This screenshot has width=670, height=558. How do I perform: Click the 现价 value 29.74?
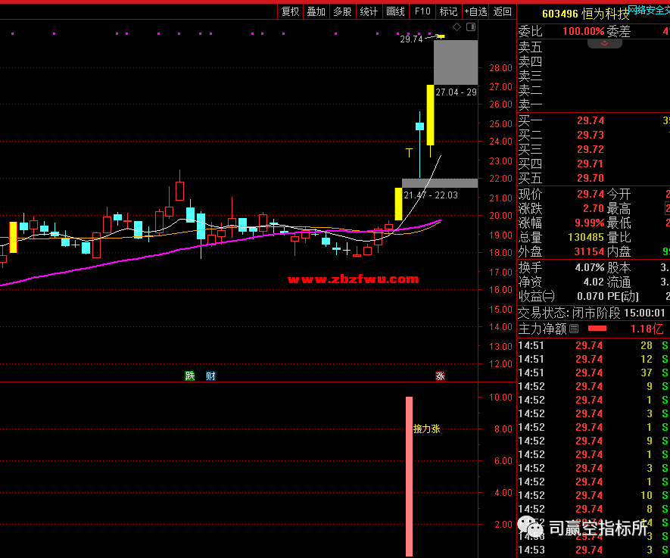coord(590,194)
